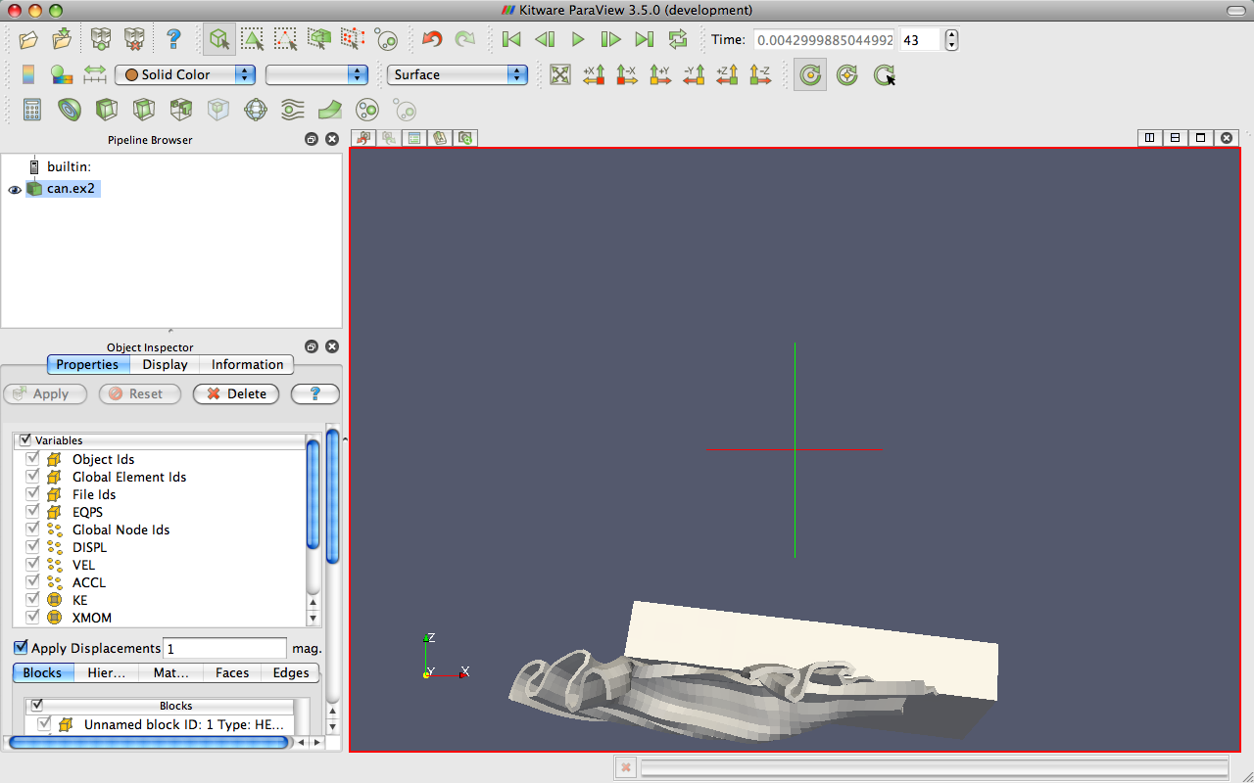Apply the Warp by Vector filter

(330, 110)
